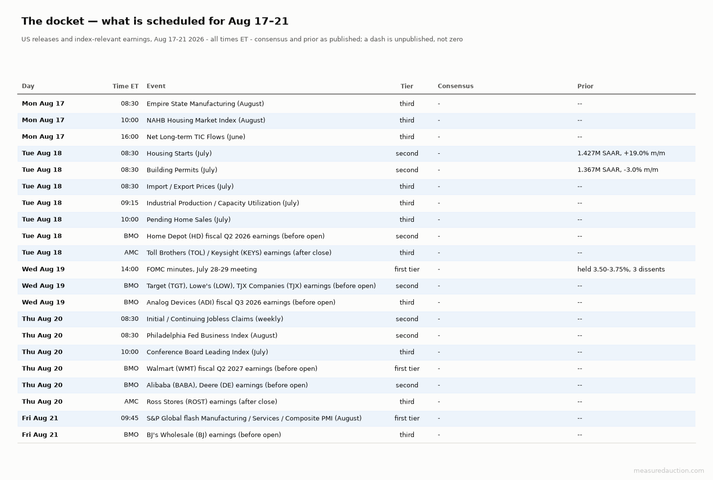This screenshot has height=480, width=713.
Task: Click the Walmart (WMT) earnings event
Action: click(x=232, y=369)
